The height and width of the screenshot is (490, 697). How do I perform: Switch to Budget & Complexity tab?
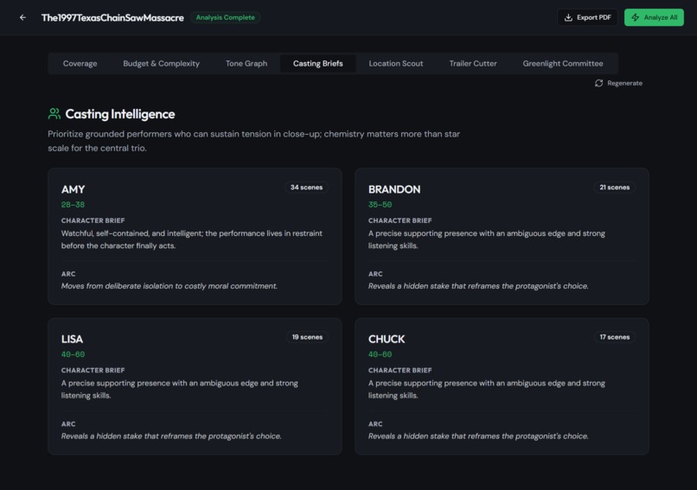click(x=162, y=64)
